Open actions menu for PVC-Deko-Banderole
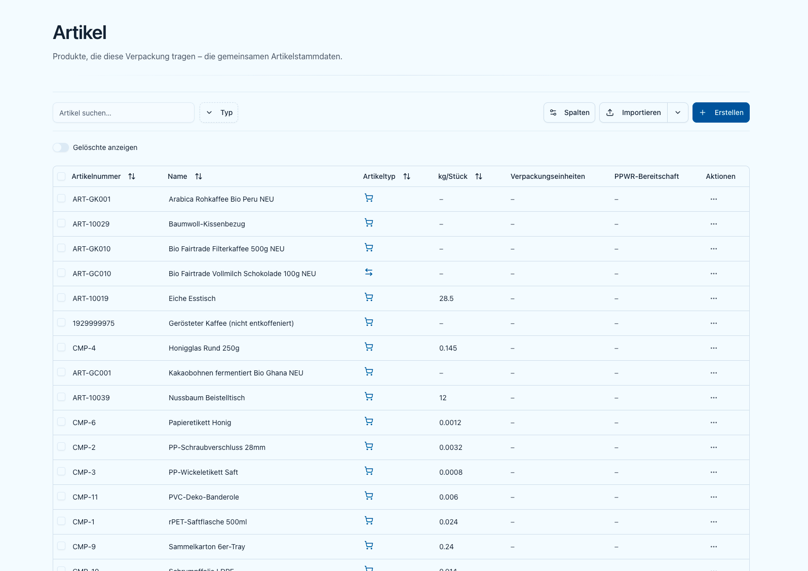808x571 pixels. (x=714, y=497)
